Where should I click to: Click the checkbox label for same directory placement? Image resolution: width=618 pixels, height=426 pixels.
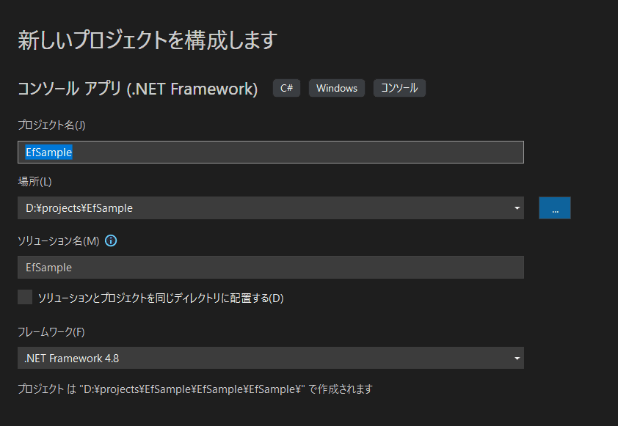160,298
